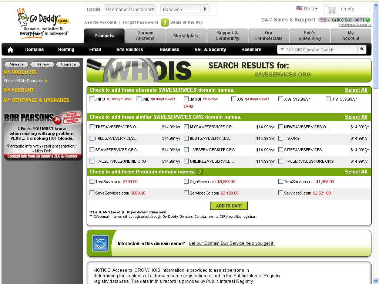Open the My Account tab
This screenshot has height=284, width=379.
tap(351, 36)
